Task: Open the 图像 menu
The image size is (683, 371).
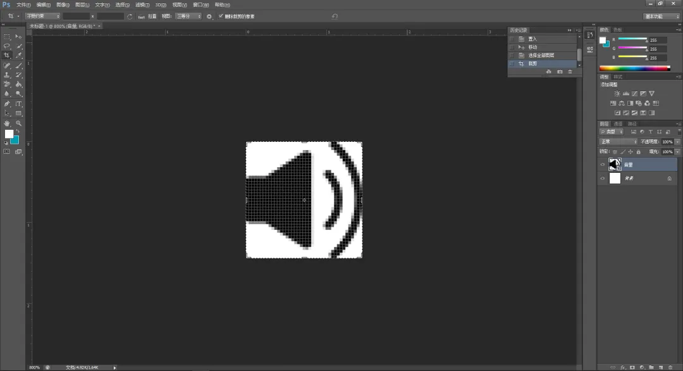Action: [x=63, y=5]
